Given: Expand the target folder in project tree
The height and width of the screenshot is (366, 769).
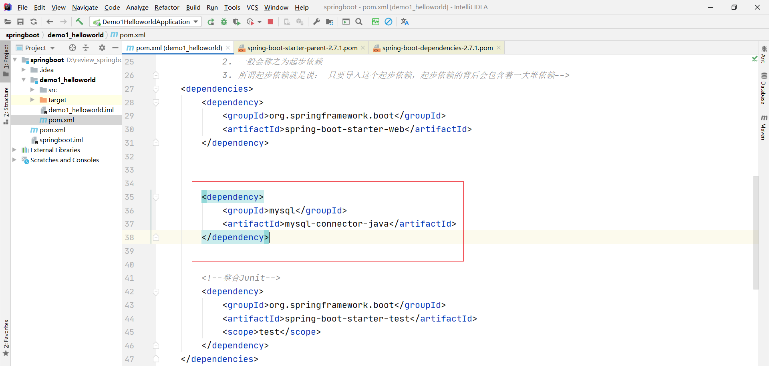Looking at the screenshot, I should 32,100.
